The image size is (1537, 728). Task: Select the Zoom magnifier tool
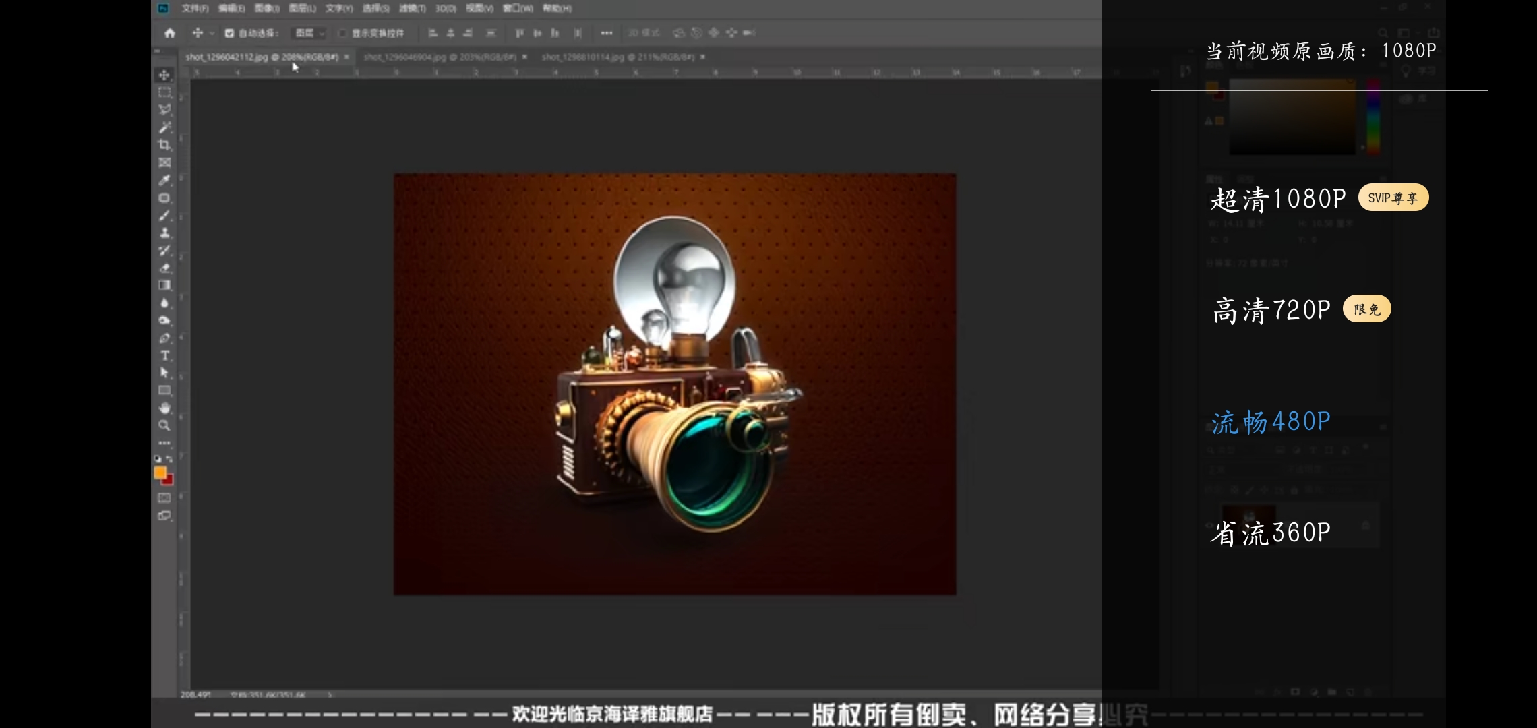click(x=164, y=425)
